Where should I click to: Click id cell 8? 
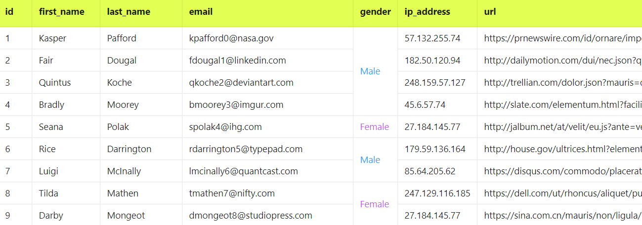(x=16, y=193)
